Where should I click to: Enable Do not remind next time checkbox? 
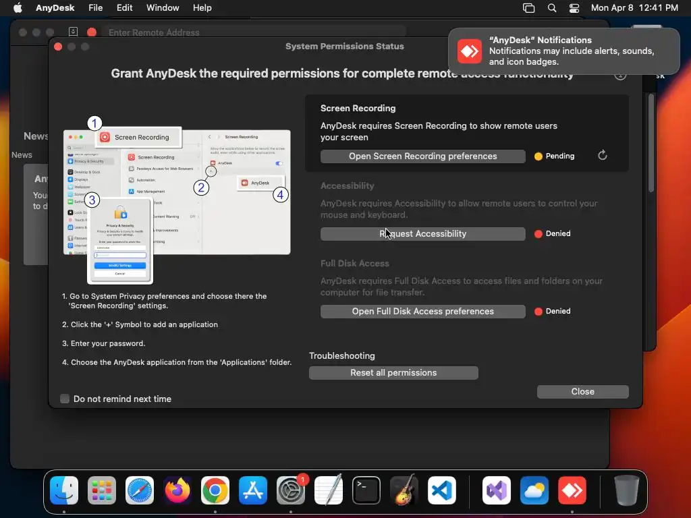tap(65, 399)
